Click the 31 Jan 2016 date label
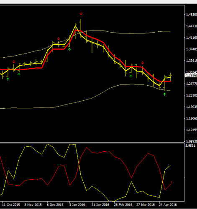Image resolution: width=197 pixels, height=209 pixels. click(100, 205)
